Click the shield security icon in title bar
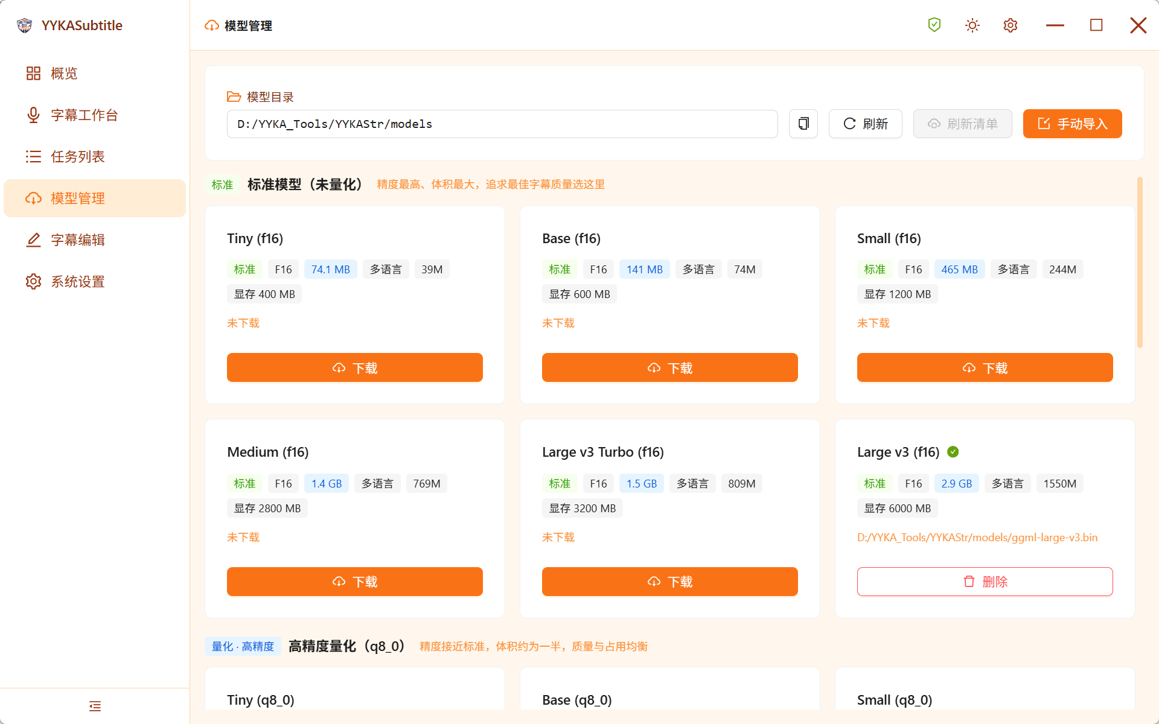1159x724 pixels. pyautogui.click(x=934, y=25)
